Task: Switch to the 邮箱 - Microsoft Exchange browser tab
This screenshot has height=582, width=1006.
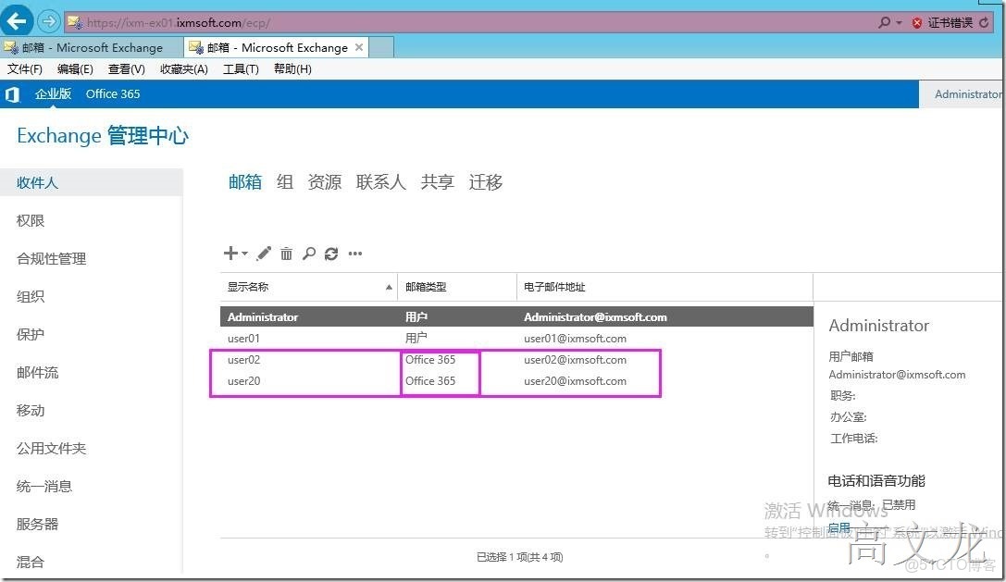Action: coord(88,46)
